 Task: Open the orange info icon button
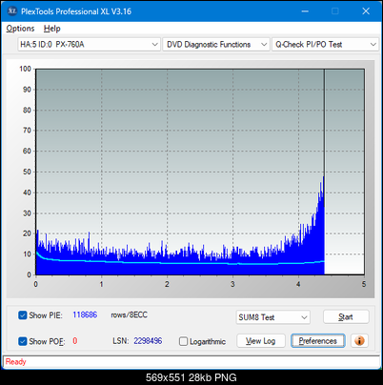tap(359, 341)
